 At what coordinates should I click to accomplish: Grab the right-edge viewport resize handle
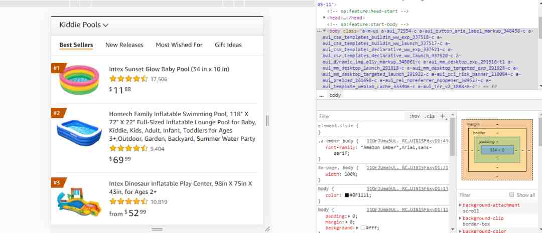coord(267,120)
